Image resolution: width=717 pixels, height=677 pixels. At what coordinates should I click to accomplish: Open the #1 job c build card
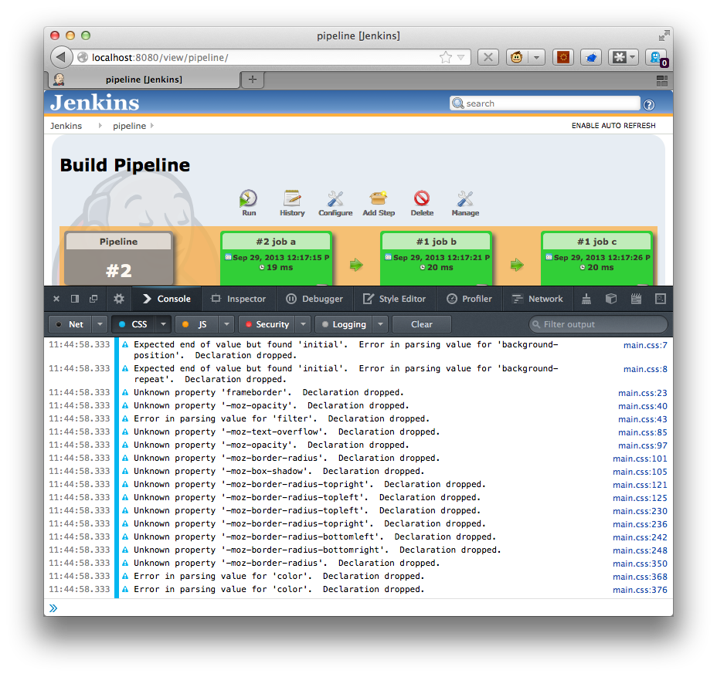[596, 259]
